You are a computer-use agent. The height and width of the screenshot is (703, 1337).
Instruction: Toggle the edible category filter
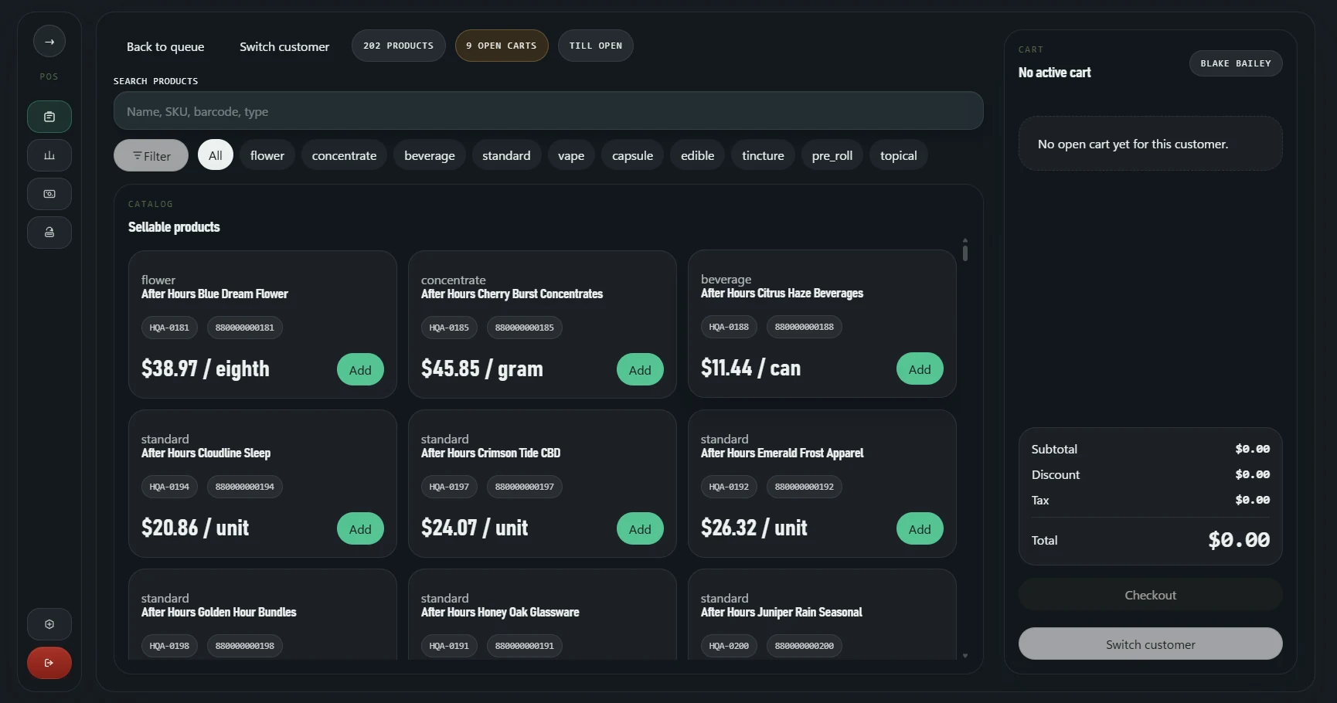(x=696, y=155)
